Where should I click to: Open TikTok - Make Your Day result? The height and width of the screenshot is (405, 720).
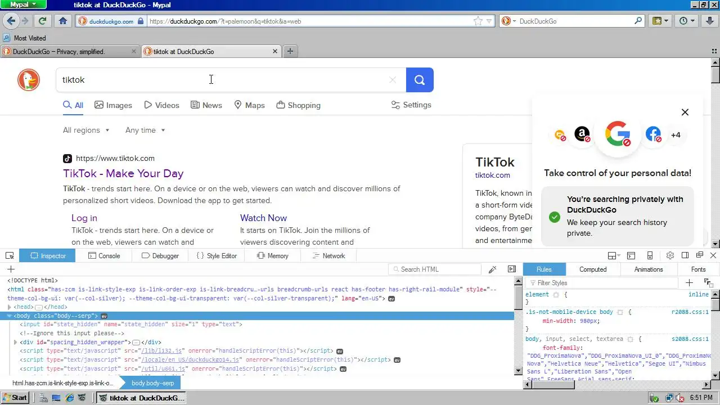coord(123,173)
